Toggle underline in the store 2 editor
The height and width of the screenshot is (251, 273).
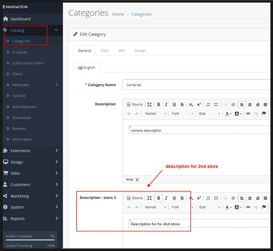point(174,198)
